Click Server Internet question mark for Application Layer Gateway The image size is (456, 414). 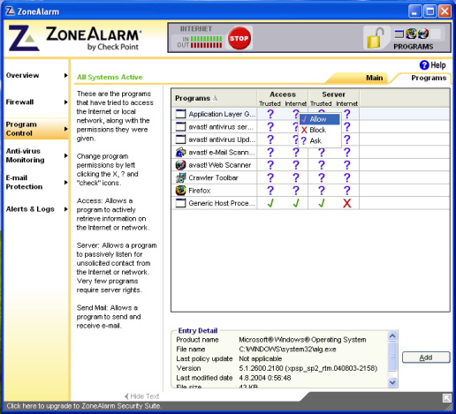click(347, 114)
